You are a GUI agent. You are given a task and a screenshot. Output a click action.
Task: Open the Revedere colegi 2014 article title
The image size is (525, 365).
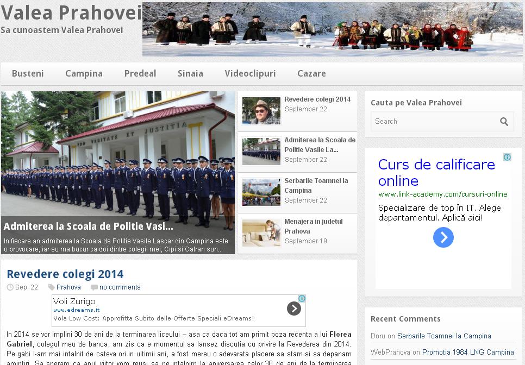[65, 274]
